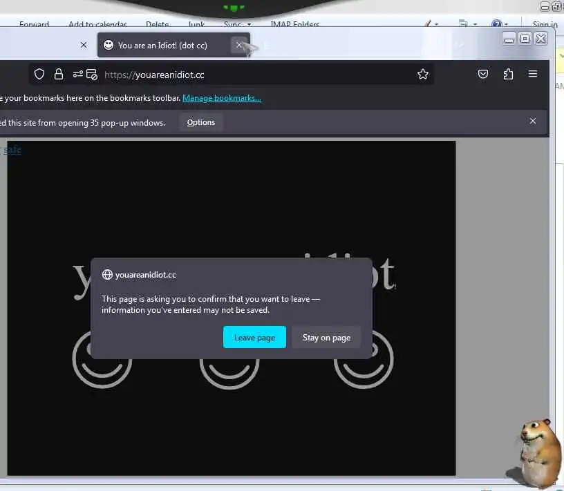Click the Stay on page button
Screen dimensions: 564x491
pyautogui.click(x=326, y=337)
